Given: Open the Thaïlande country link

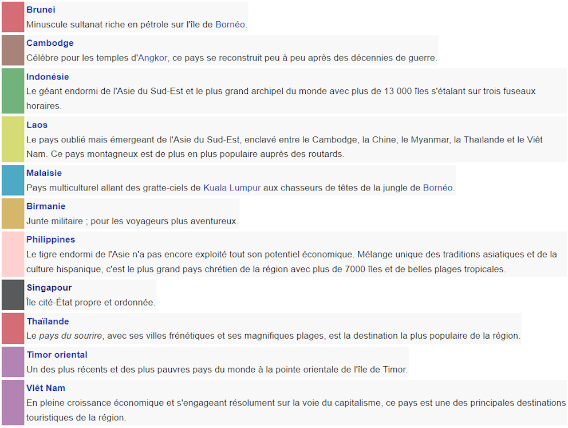Looking at the screenshot, I should [x=48, y=322].
